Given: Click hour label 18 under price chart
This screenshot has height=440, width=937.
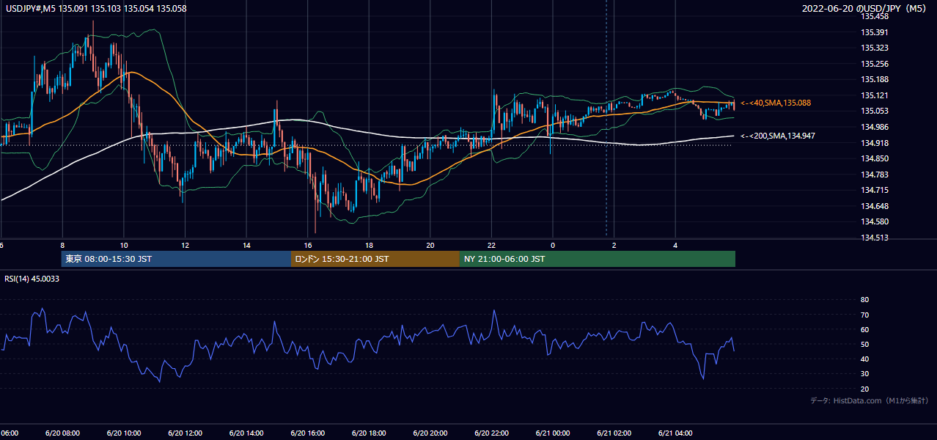Looking at the screenshot, I should [370, 246].
